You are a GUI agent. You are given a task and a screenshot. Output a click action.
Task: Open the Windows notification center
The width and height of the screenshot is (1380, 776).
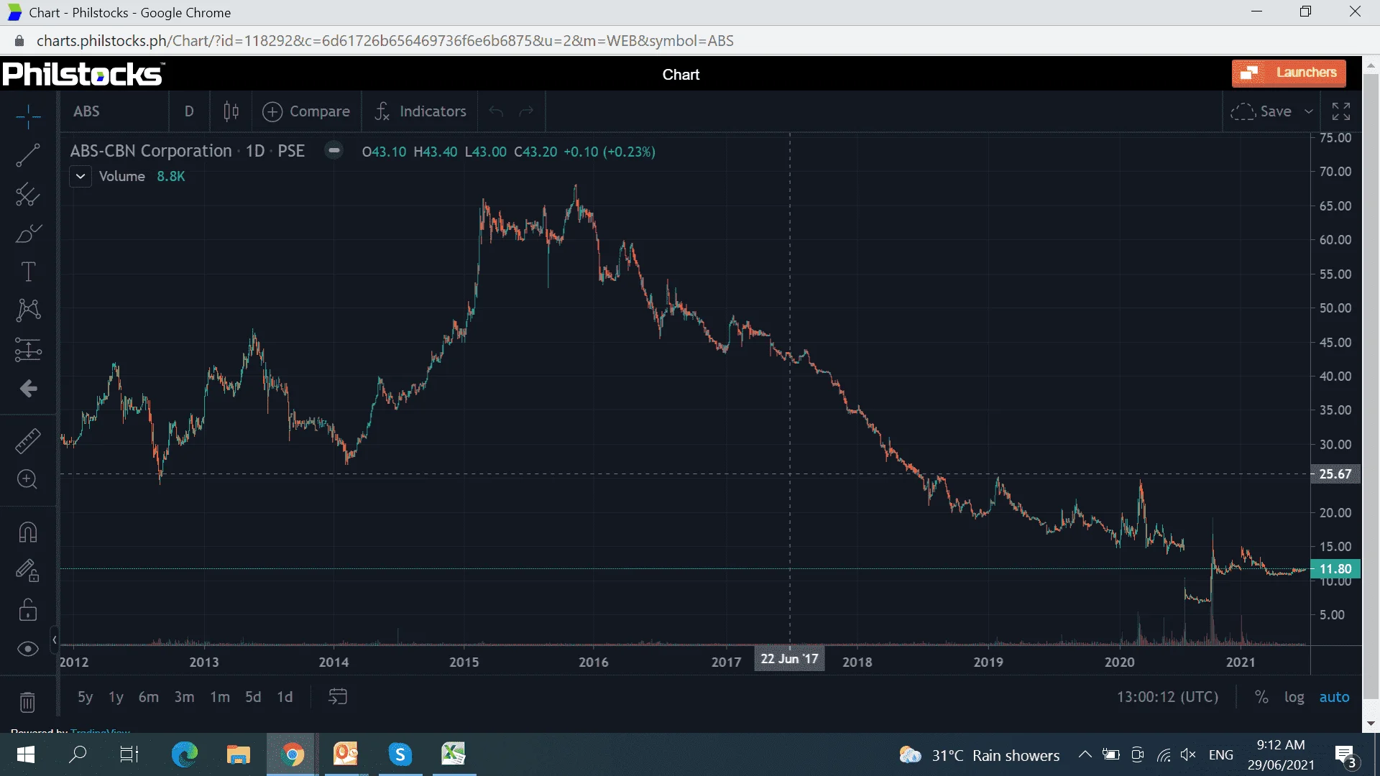pos(1345,756)
